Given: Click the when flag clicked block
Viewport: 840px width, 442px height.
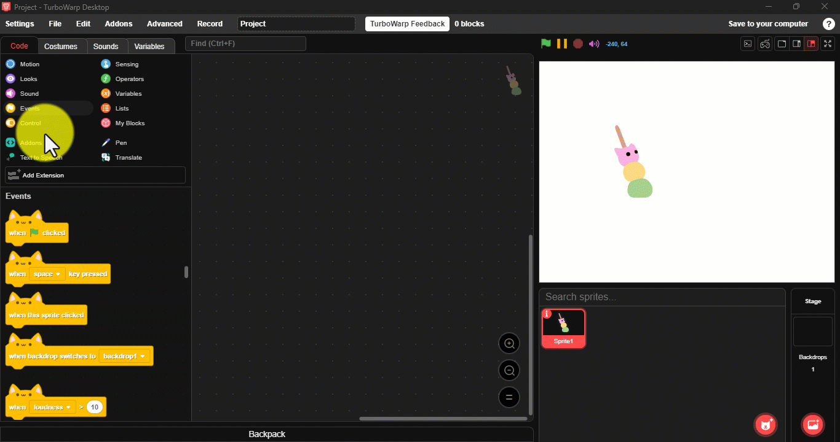Looking at the screenshot, I should tap(37, 227).
